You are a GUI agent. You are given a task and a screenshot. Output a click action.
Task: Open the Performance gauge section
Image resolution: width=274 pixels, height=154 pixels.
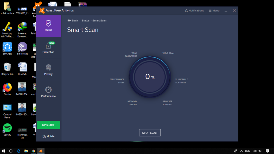coord(48,92)
